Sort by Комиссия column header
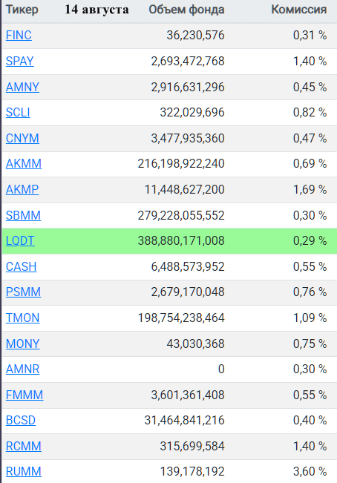This screenshot has height=483, width=337. (299, 10)
